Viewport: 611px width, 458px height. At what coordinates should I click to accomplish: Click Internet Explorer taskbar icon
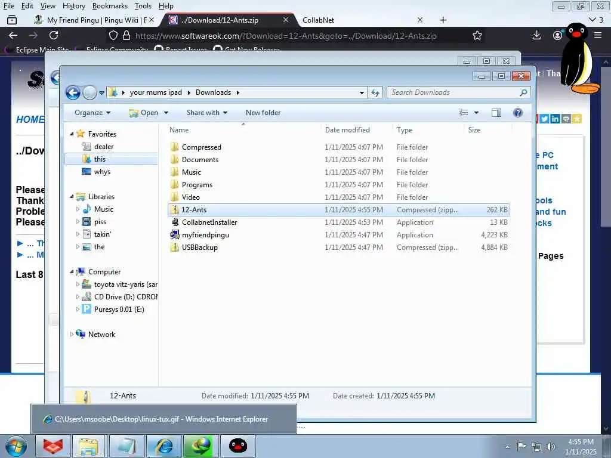tap(164, 446)
